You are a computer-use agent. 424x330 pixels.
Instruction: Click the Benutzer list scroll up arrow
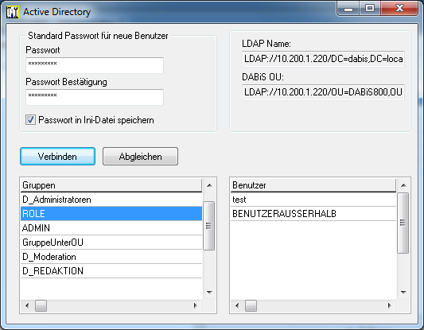pyautogui.click(x=403, y=185)
